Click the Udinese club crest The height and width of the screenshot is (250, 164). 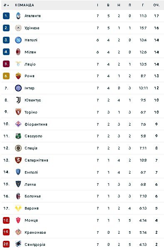(18, 28)
